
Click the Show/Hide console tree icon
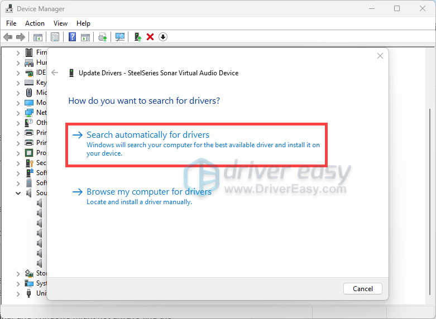coord(38,37)
